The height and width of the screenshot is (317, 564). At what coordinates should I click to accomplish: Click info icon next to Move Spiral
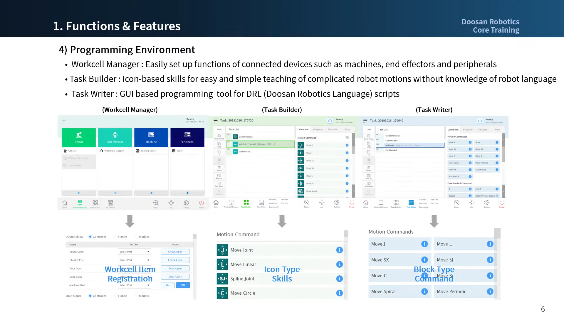click(424, 291)
